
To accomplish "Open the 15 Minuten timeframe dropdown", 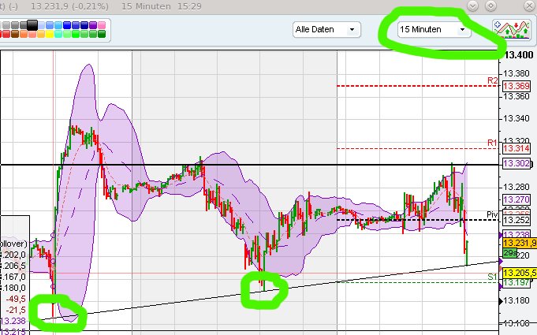I will click(434, 29).
